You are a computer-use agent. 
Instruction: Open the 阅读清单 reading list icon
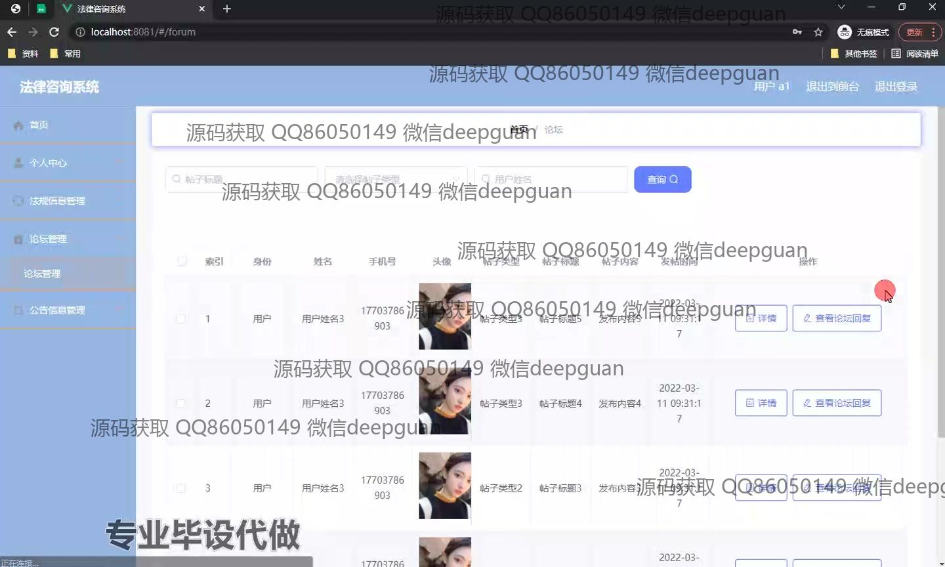[896, 53]
